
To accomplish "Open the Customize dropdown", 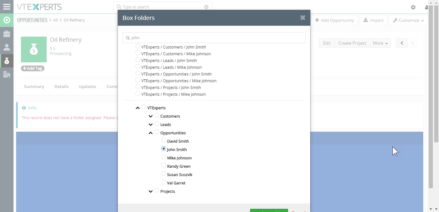I will [x=408, y=20].
